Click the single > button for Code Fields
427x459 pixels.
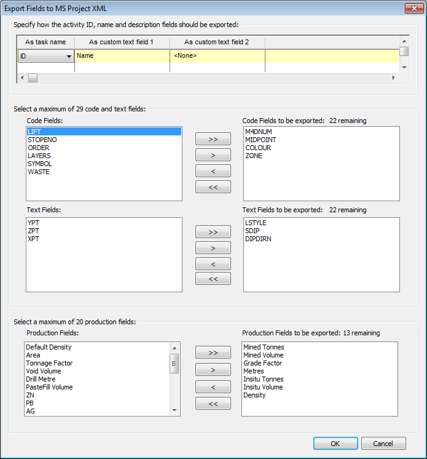213,155
